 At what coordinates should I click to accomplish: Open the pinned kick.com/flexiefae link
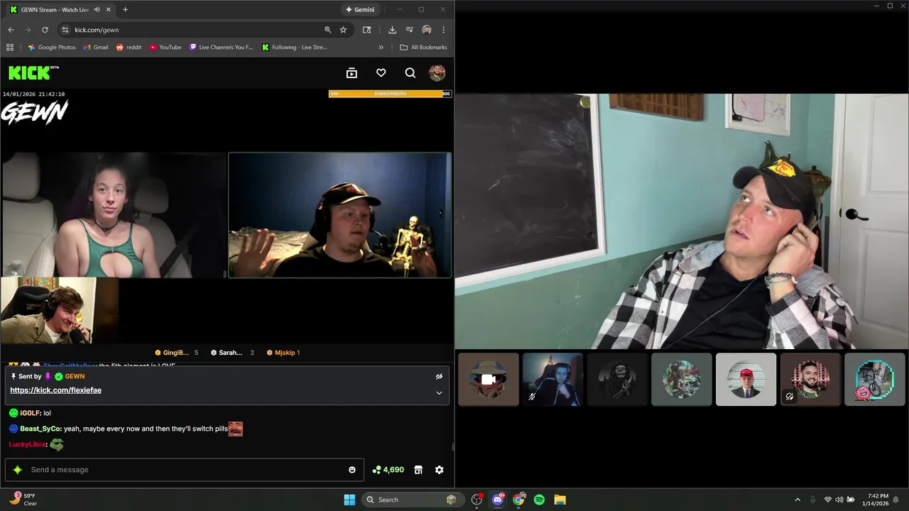tap(55, 390)
